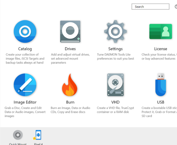This screenshot has width=177, height=145.
Task: Open help via the question mark icon
Action: coord(176,7)
